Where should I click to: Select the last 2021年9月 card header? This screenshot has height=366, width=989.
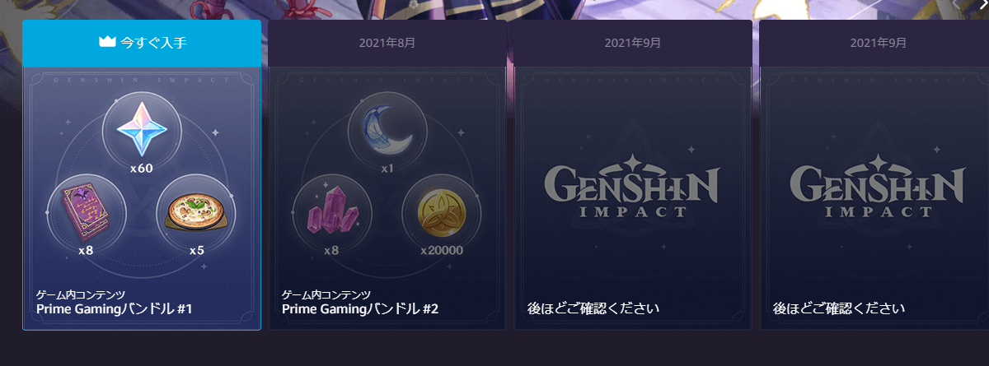[879, 43]
